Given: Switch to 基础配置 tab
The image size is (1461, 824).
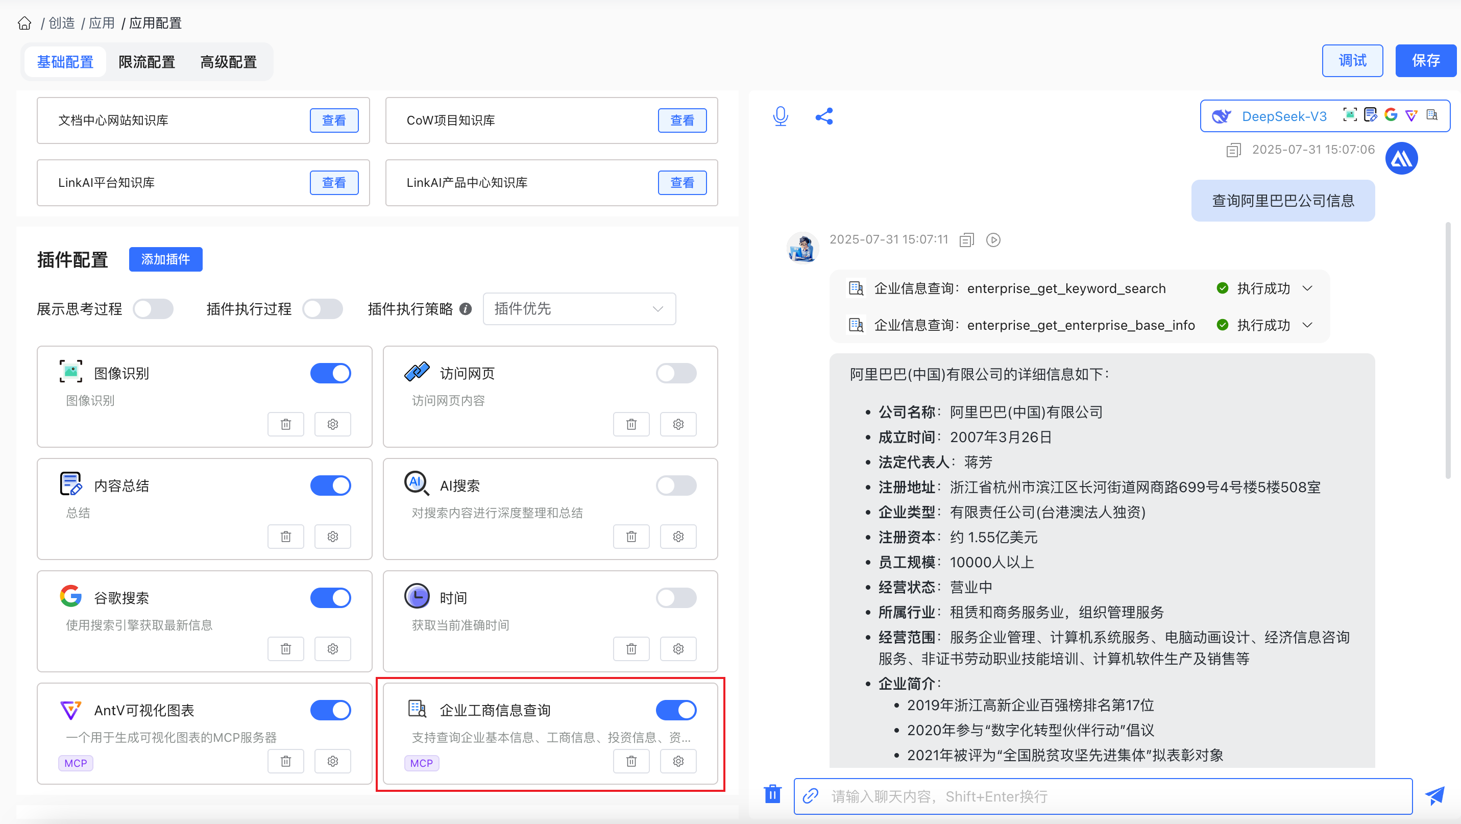Looking at the screenshot, I should [65, 62].
